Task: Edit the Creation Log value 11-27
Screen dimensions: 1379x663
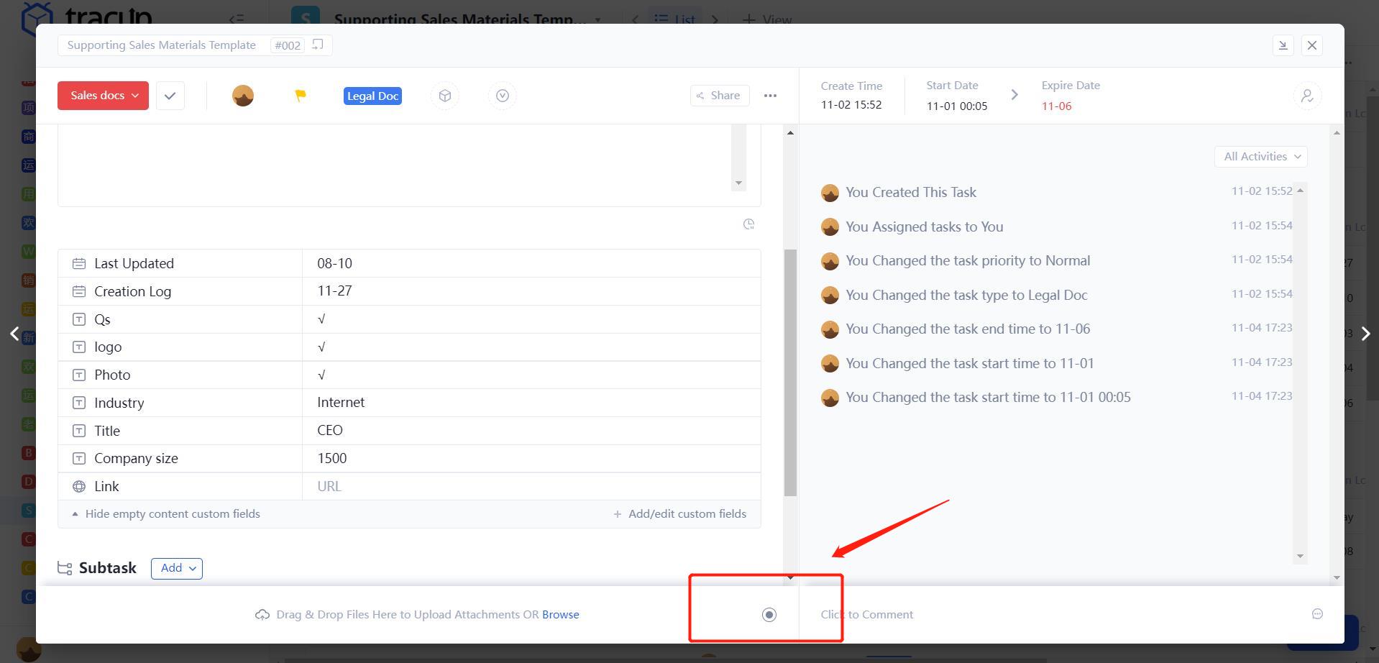Action: pos(531,291)
